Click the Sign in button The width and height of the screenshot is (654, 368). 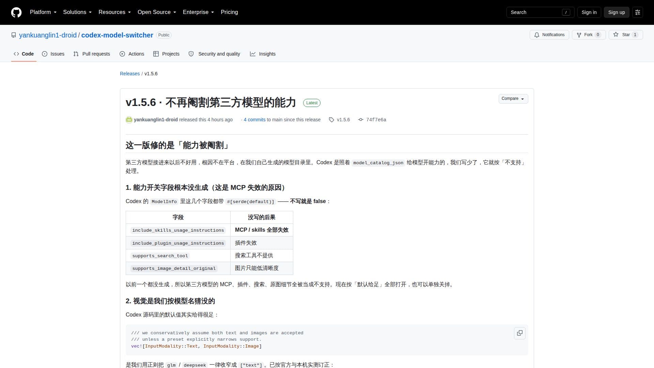589,12
